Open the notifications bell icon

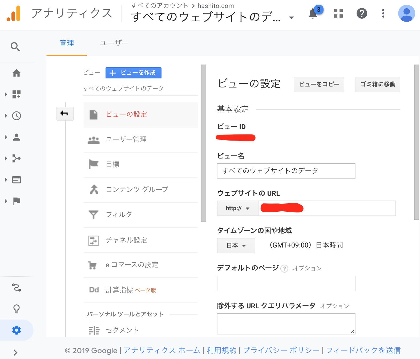pos(313,14)
